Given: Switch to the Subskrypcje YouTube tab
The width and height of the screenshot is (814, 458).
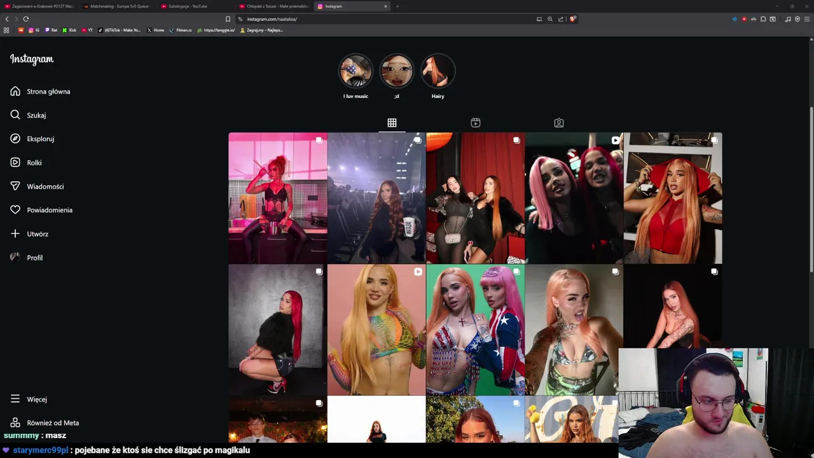Looking at the screenshot, I should 196,6.
